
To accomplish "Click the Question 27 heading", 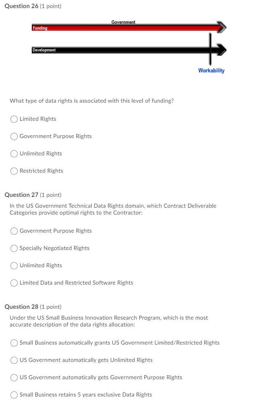I will tap(22, 195).
